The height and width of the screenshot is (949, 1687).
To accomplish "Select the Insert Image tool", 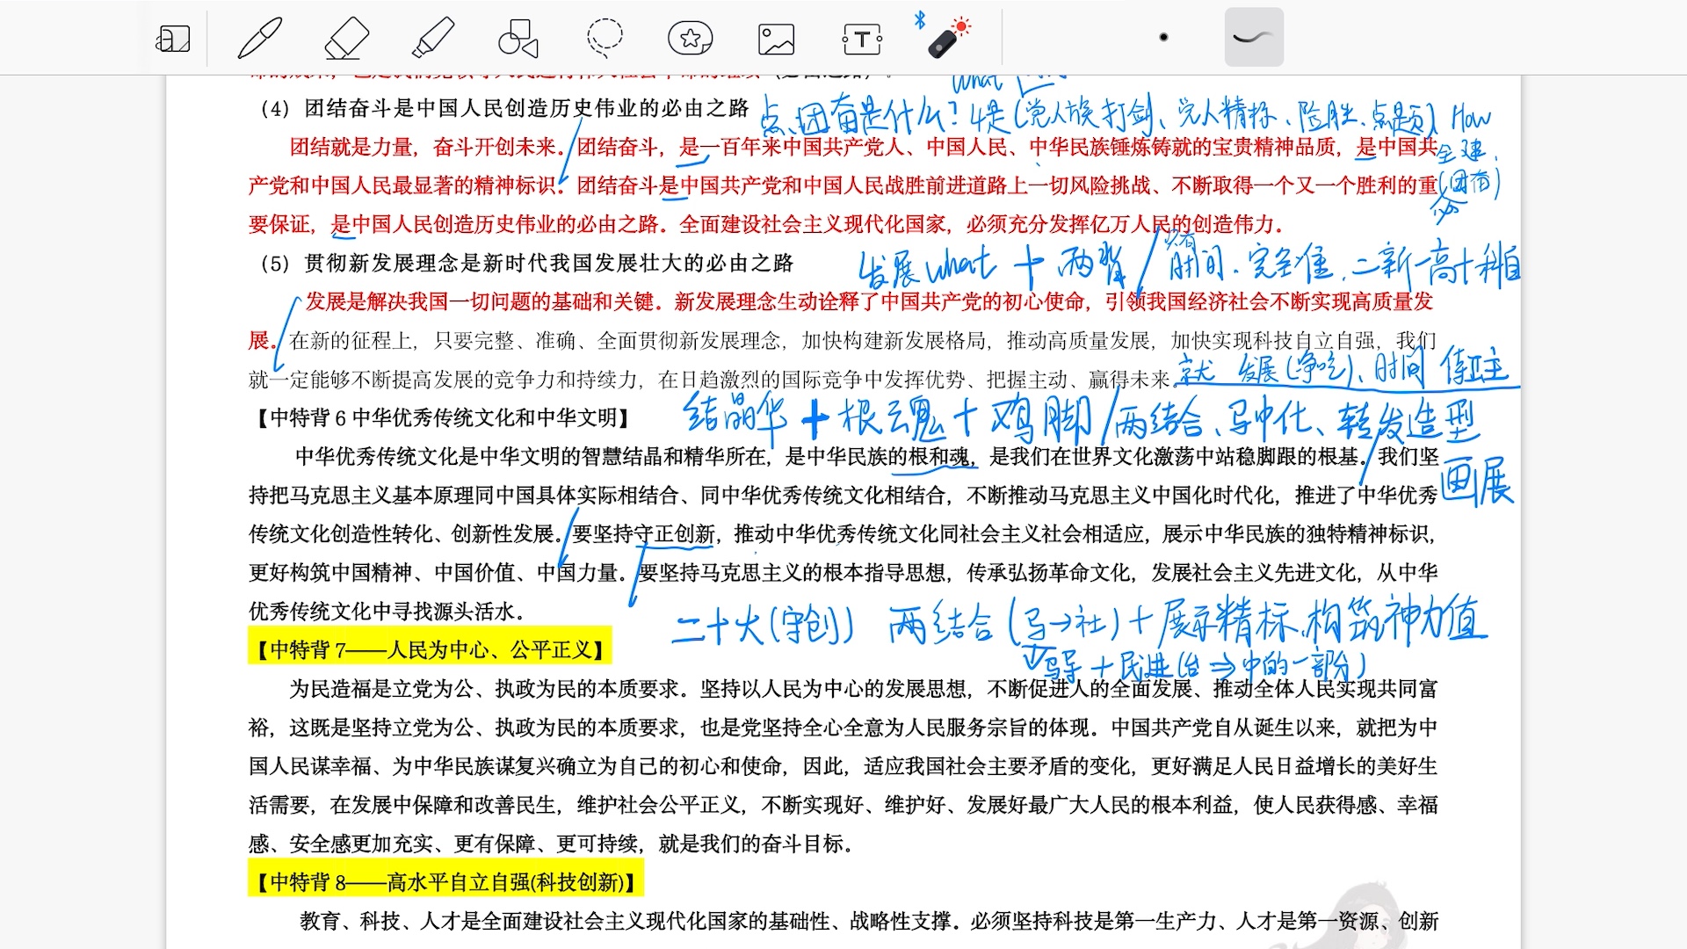I will pos(777,39).
